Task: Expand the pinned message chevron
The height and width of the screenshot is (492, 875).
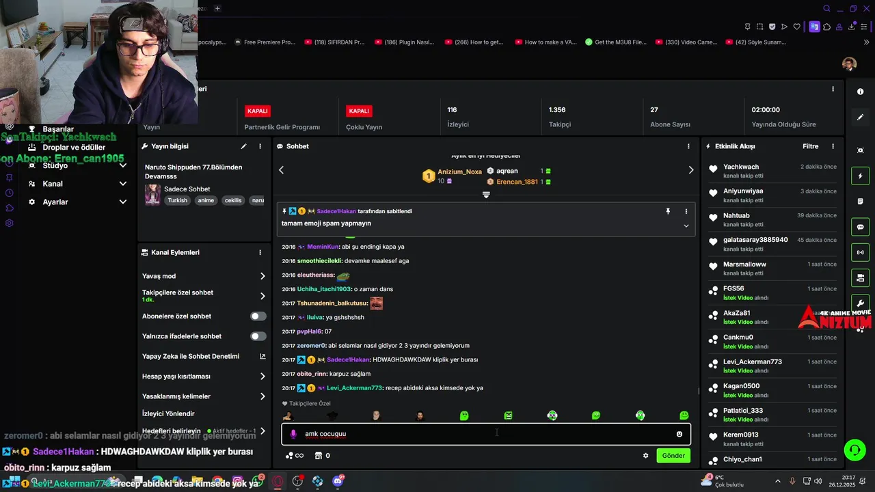Action: point(686,226)
